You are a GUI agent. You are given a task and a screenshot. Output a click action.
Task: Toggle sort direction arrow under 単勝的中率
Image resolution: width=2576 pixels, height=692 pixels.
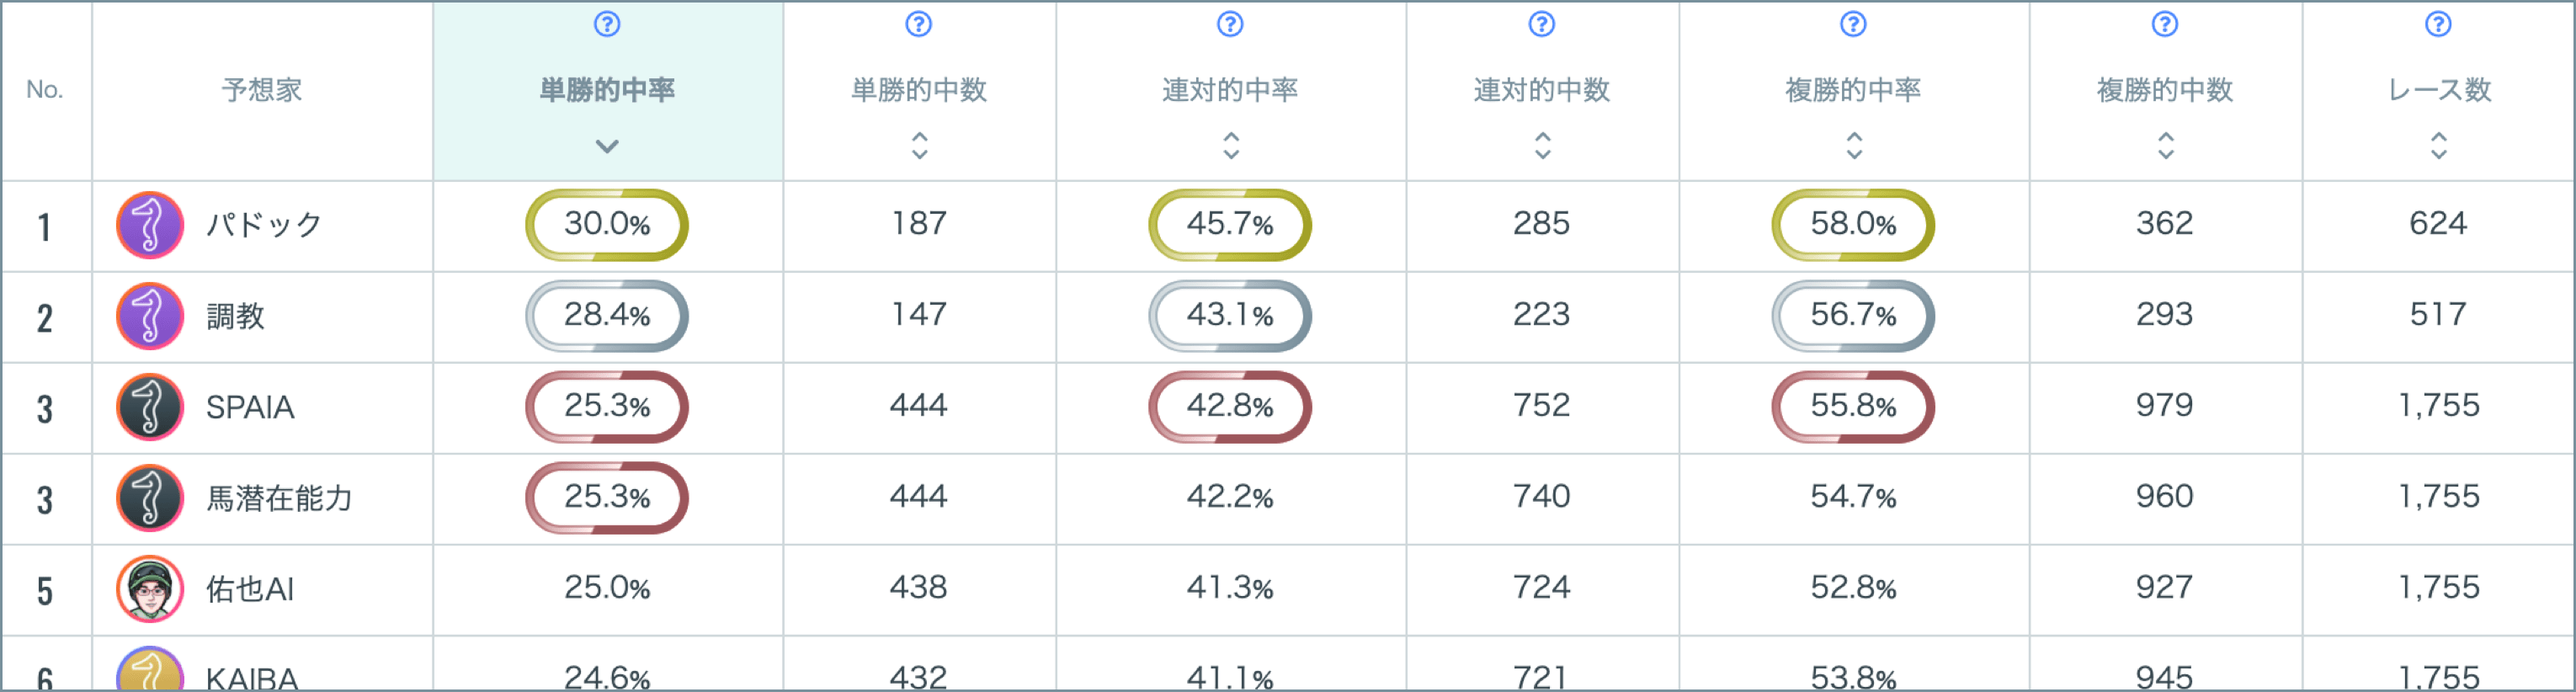click(607, 146)
